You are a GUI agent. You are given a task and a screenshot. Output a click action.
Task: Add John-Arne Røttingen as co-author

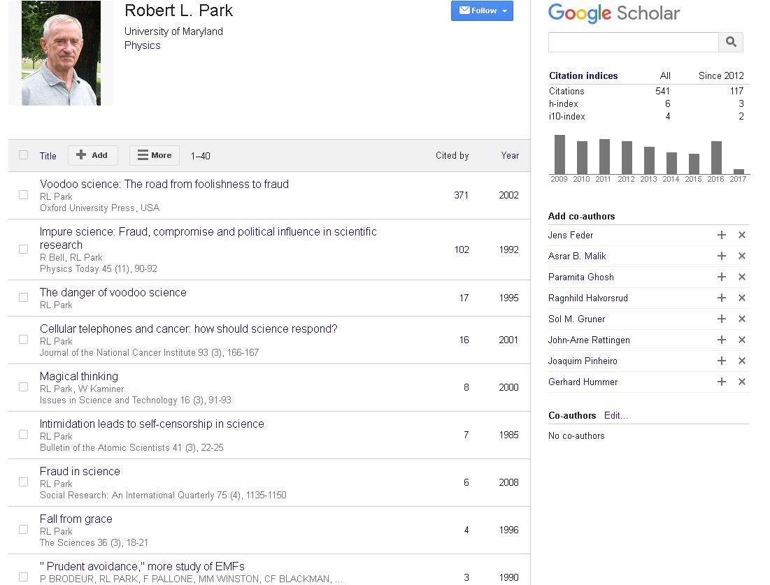click(721, 340)
